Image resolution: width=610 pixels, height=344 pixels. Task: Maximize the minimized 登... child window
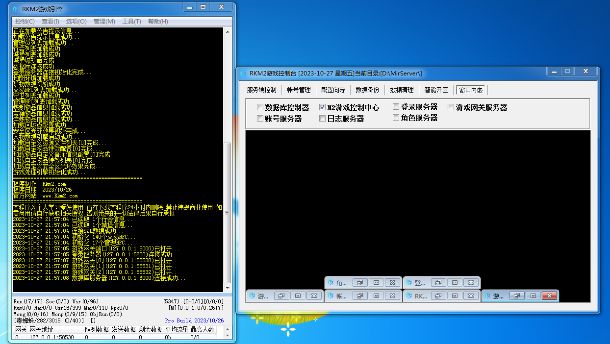455,283
